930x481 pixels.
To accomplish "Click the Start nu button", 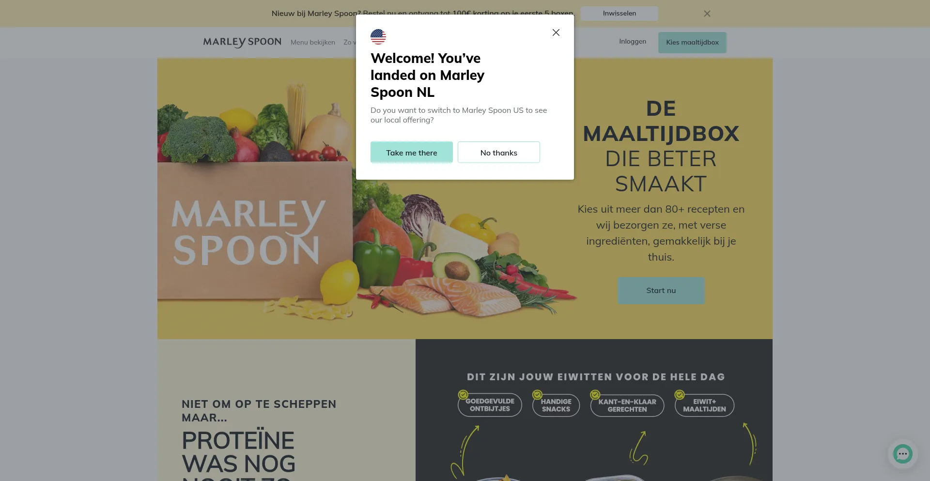I will coord(661,291).
